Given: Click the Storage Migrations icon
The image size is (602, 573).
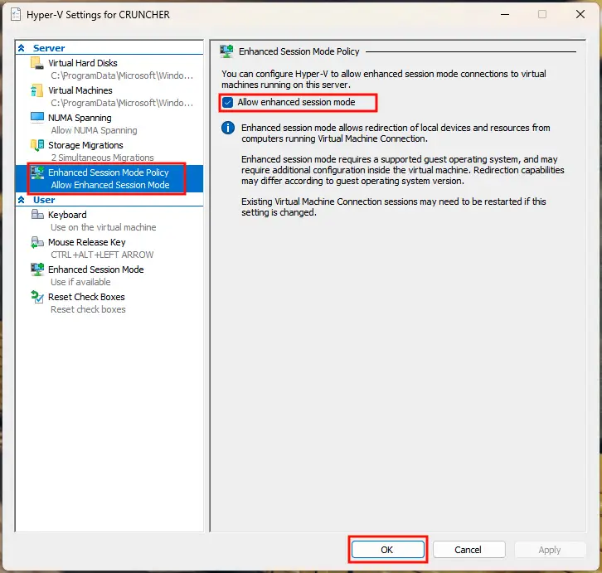Looking at the screenshot, I should (37, 145).
